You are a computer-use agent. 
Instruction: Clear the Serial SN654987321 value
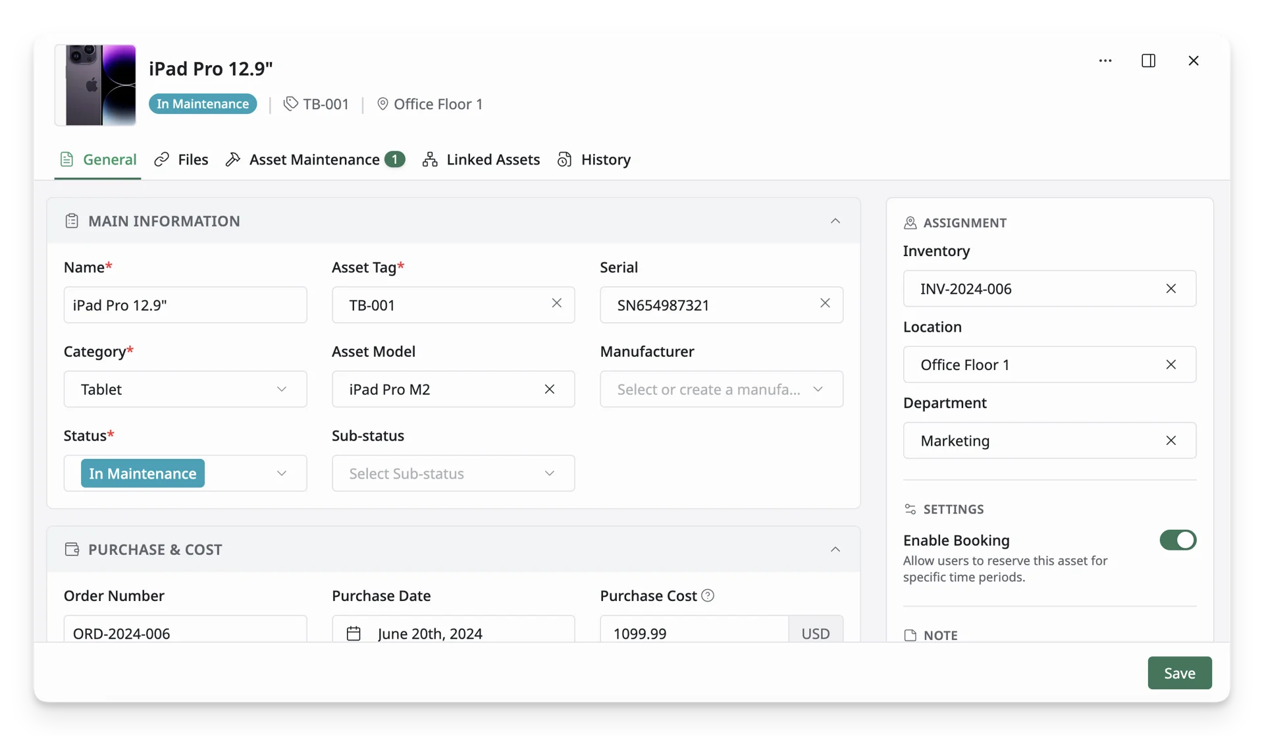(825, 303)
